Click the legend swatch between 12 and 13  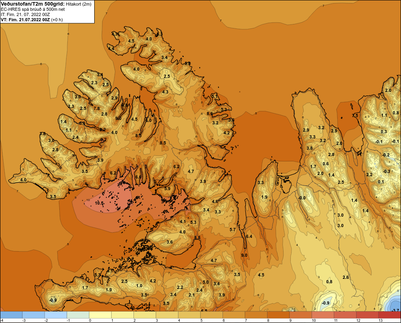367,315
